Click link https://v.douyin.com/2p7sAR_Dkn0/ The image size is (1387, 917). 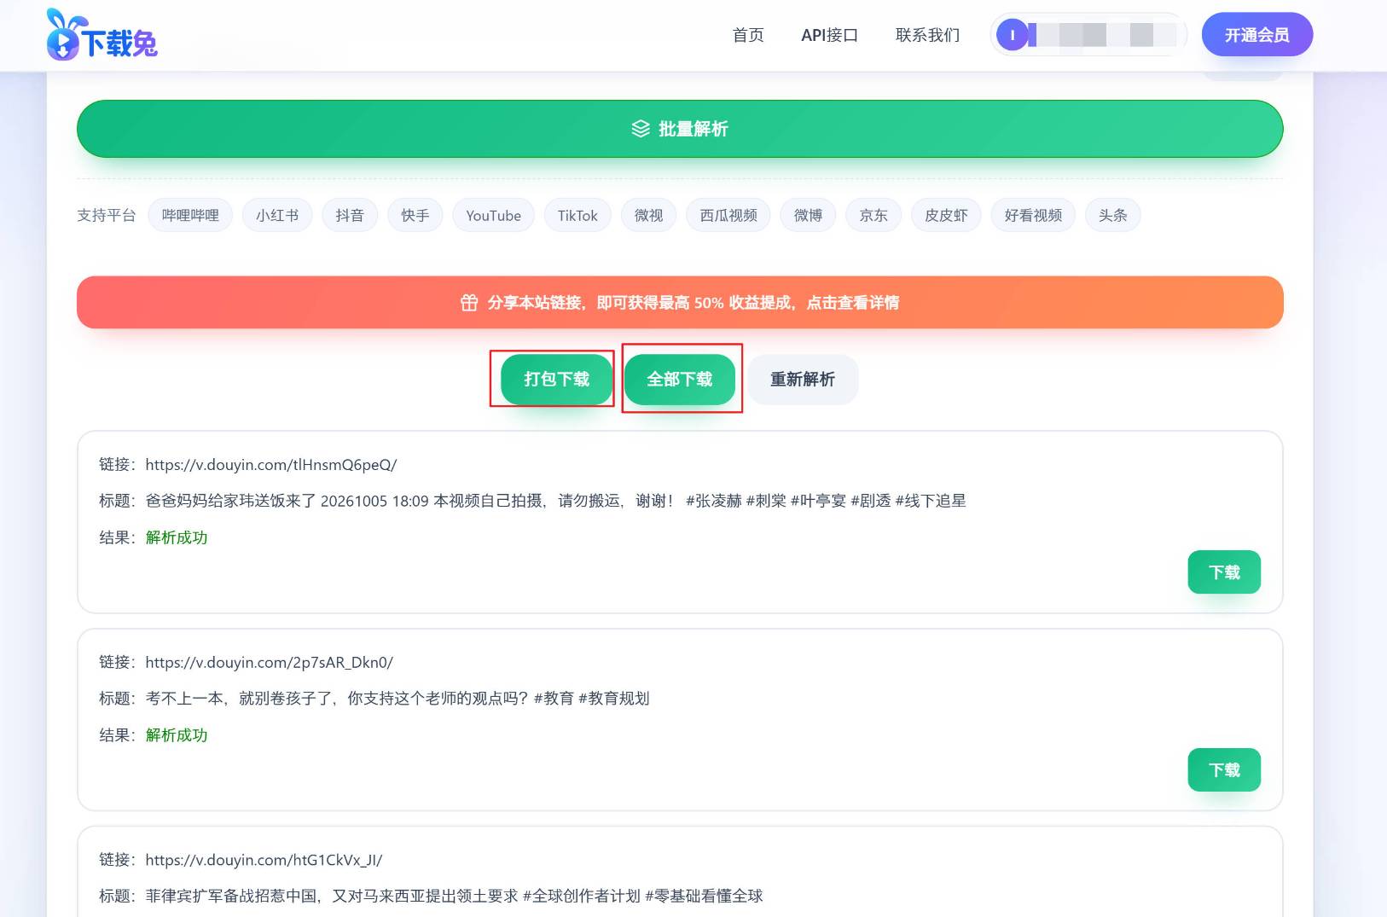pyautogui.click(x=269, y=663)
